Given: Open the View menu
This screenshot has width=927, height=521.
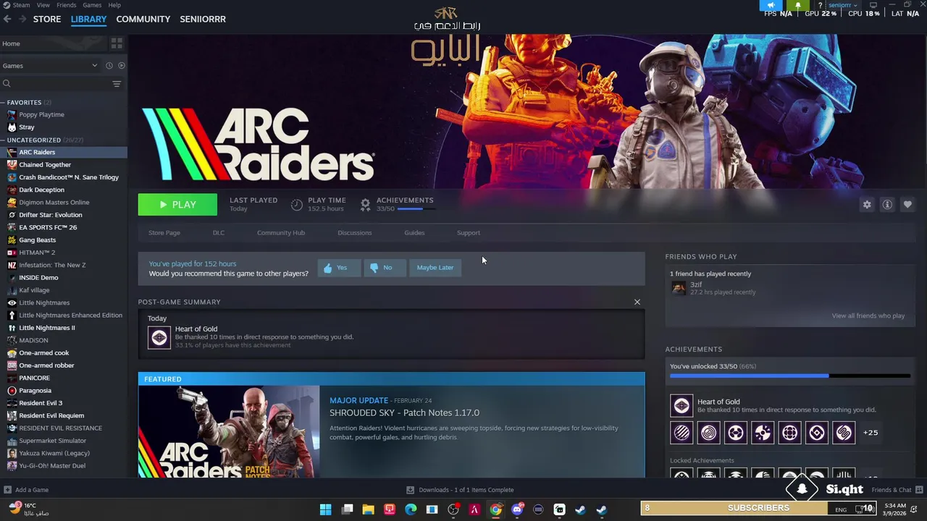Looking at the screenshot, I should pos(43,5).
